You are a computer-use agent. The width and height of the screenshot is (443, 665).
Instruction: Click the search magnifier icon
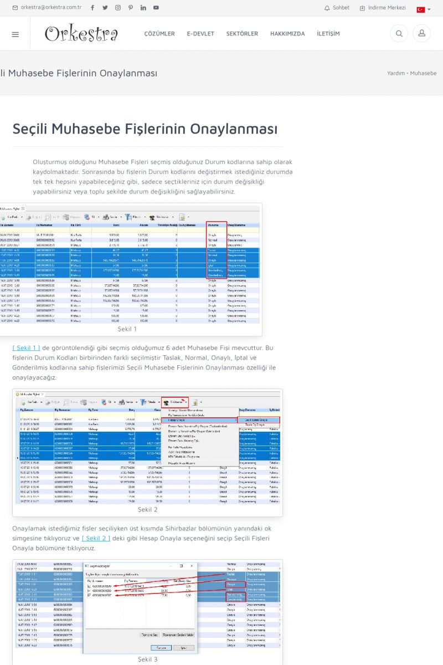coord(398,34)
